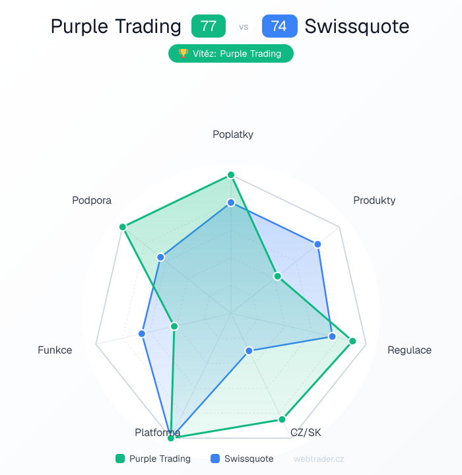Click Swissquote's Produkty data point
The height and width of the screenshot is (475, 462).
click(x=317, y=244)
